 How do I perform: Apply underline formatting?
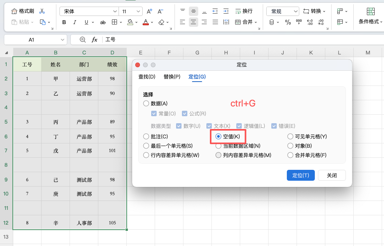point(86,22)
